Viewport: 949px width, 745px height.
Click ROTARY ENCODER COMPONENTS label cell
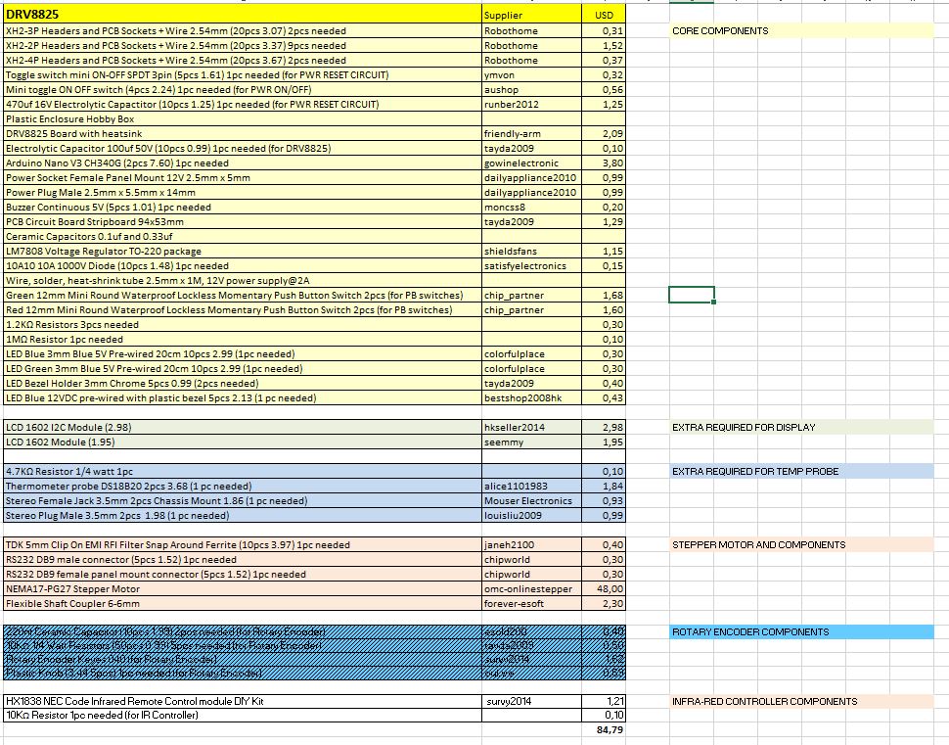[801, 631]
